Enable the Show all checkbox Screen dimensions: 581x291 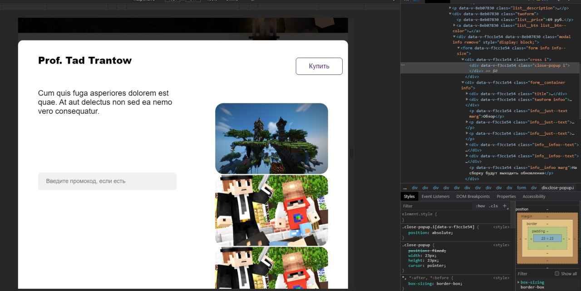tap(557, 274)
